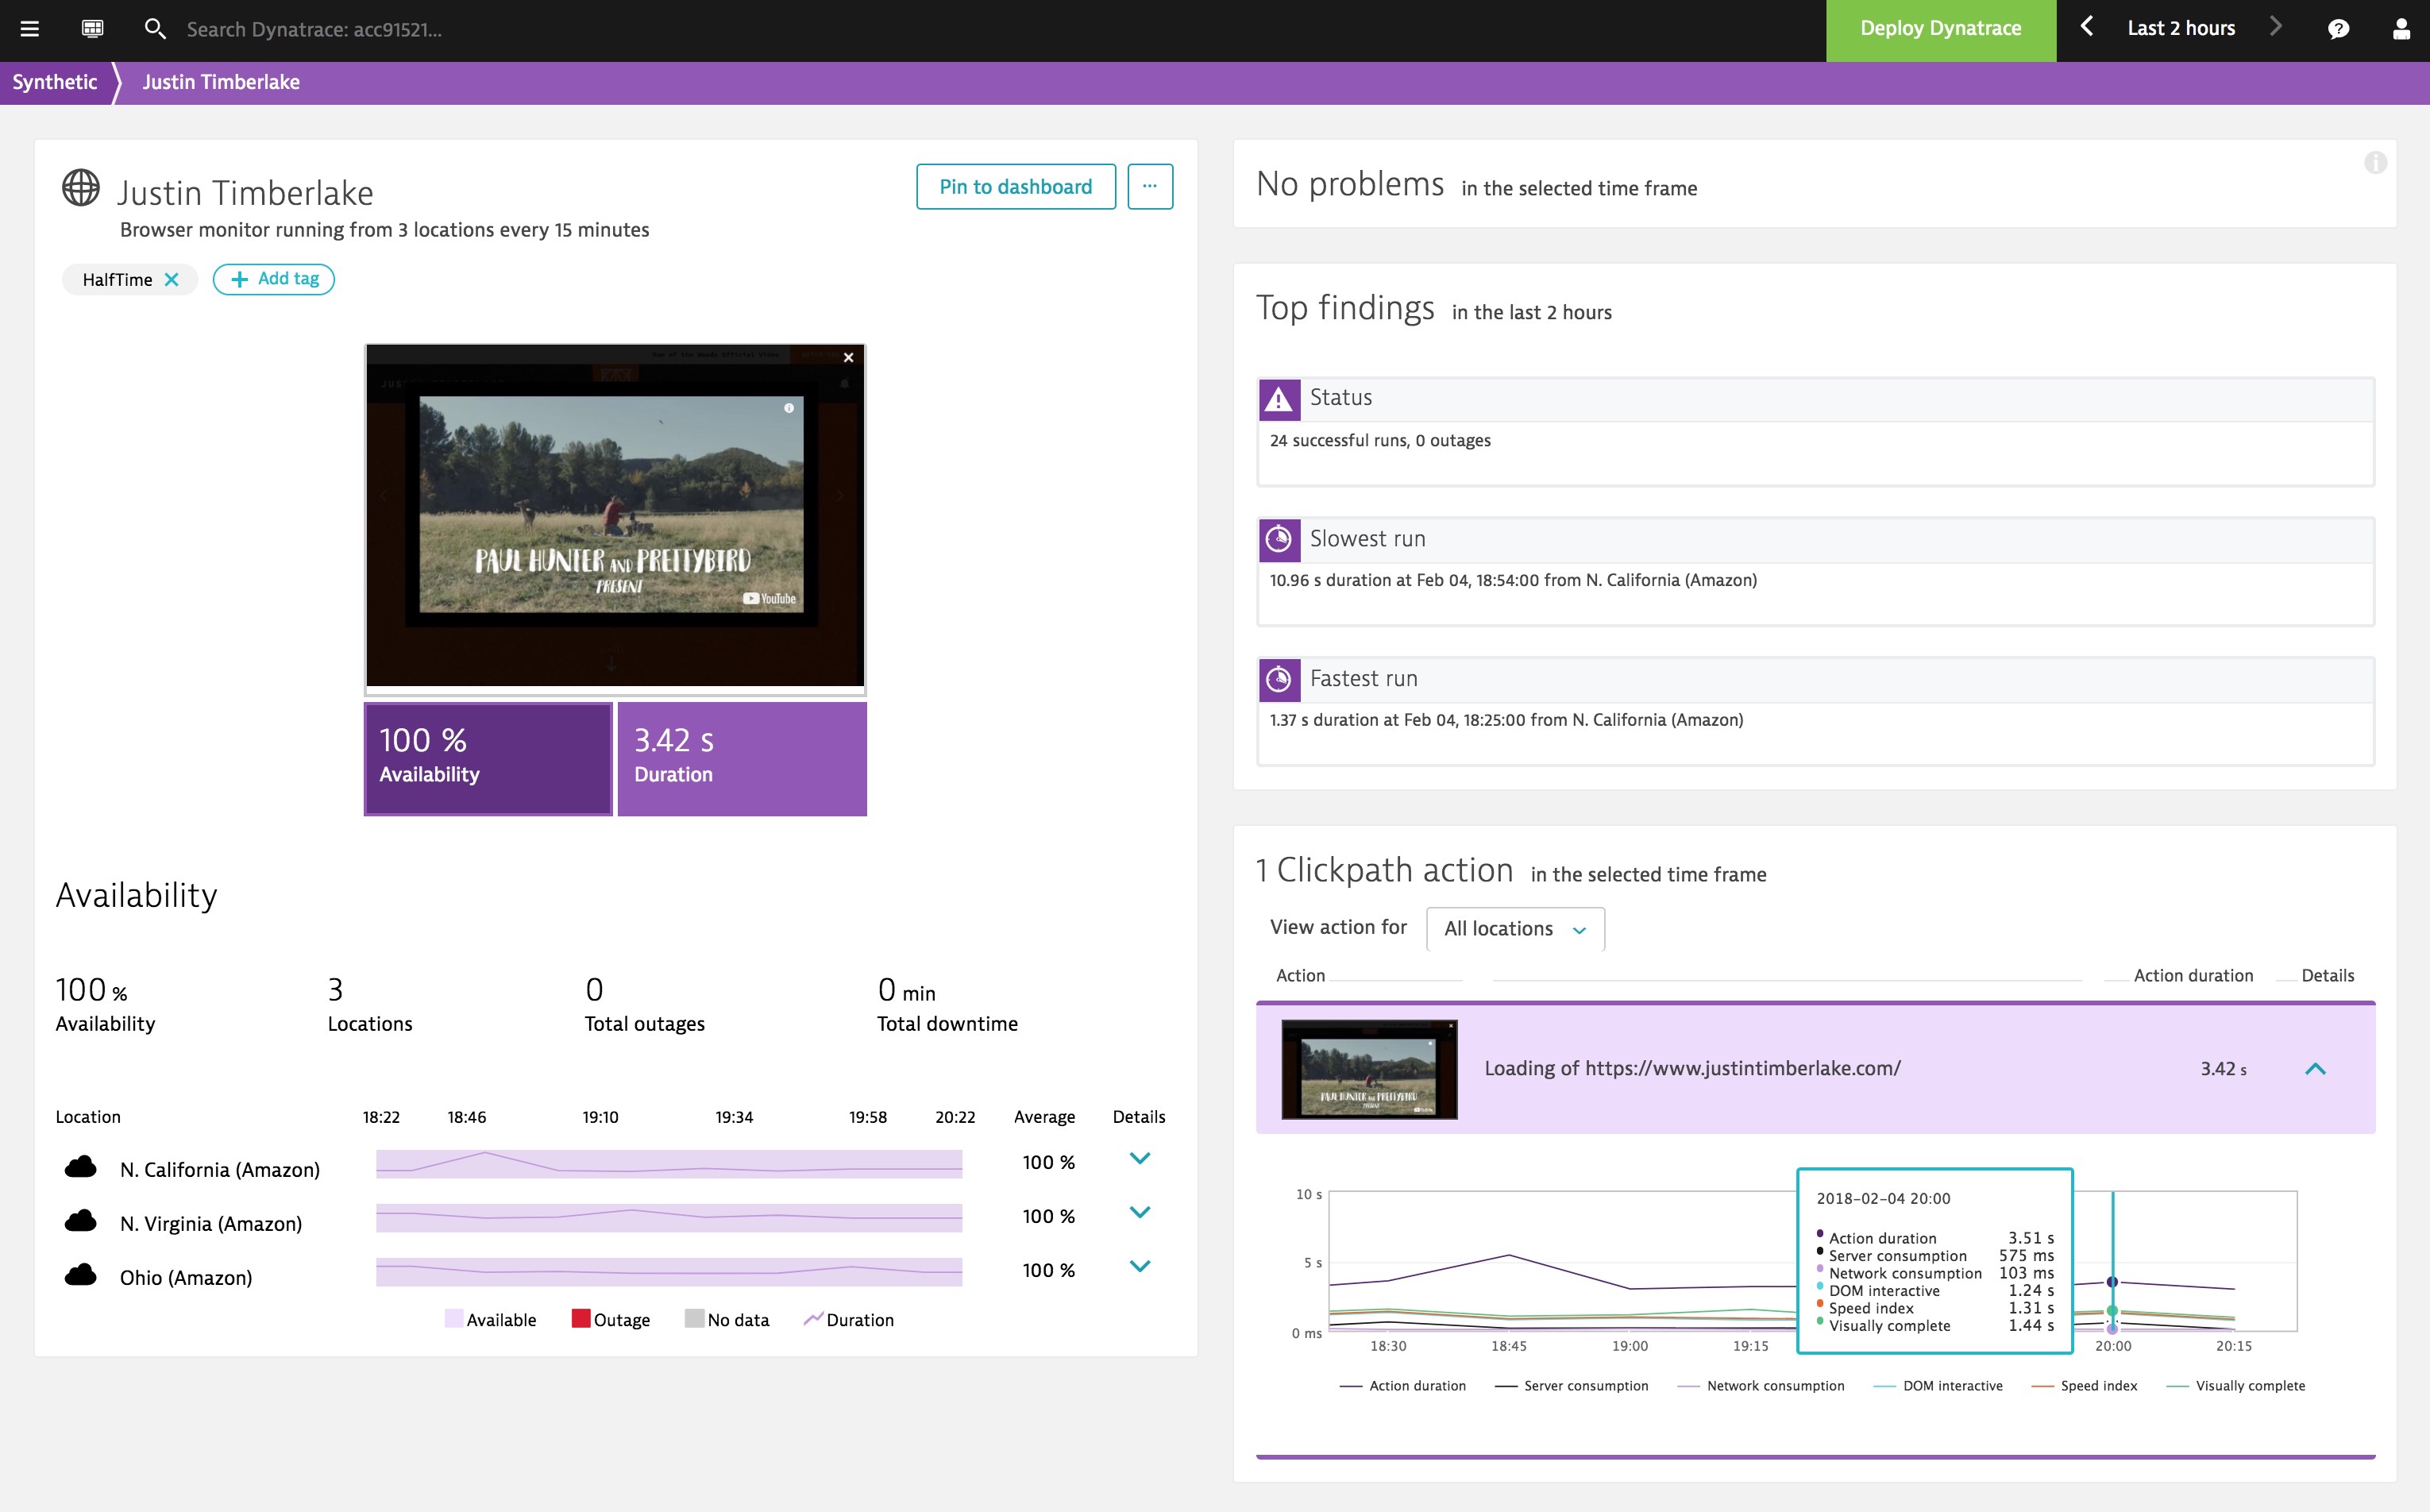Viewport: 2430px width, 1512px height.
Task: Toggle Available legend swatch
Action: pyautogui.click(x=453, y=1319)
